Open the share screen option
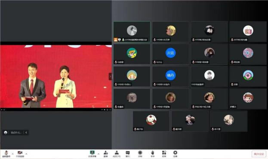 [92, 154]
